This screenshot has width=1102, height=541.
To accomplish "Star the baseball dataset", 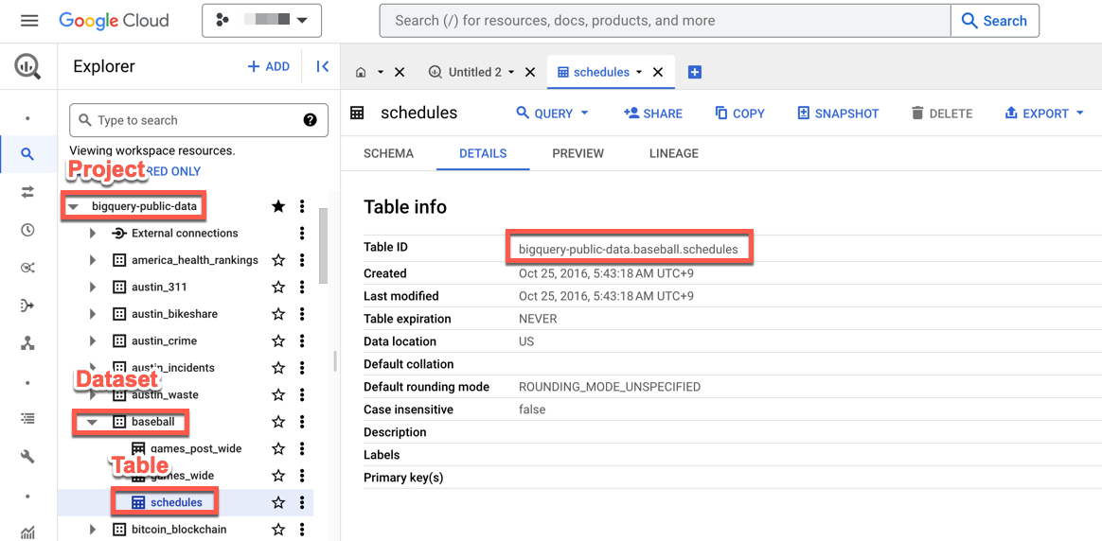I will pos(279,422).
